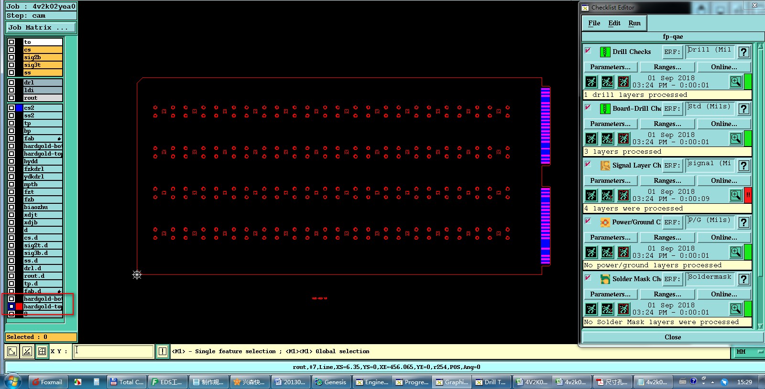
Task: Click red color swatch of hardgold-to layer
Action: pos(19,306)
